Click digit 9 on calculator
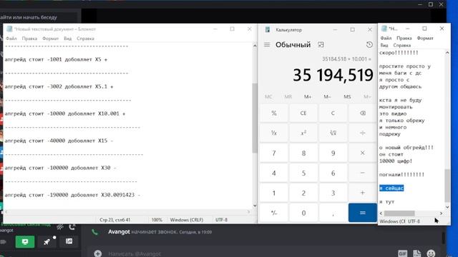Viewport: 458px width, 257px height. tap(333, 153)
